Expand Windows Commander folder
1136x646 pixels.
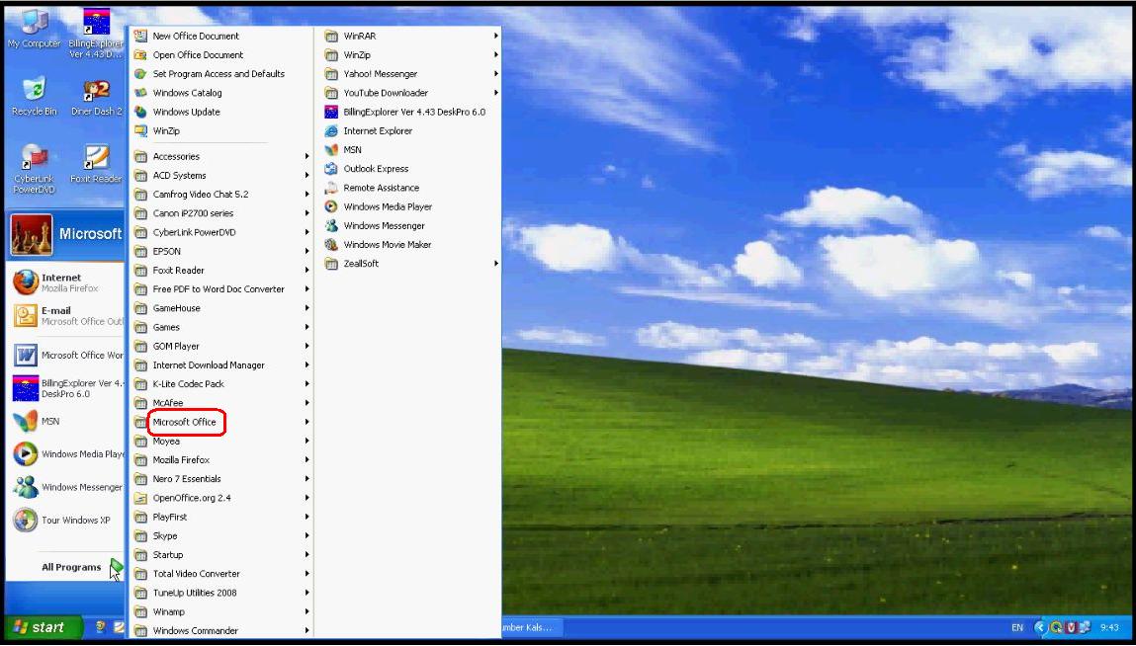point(221,631)
